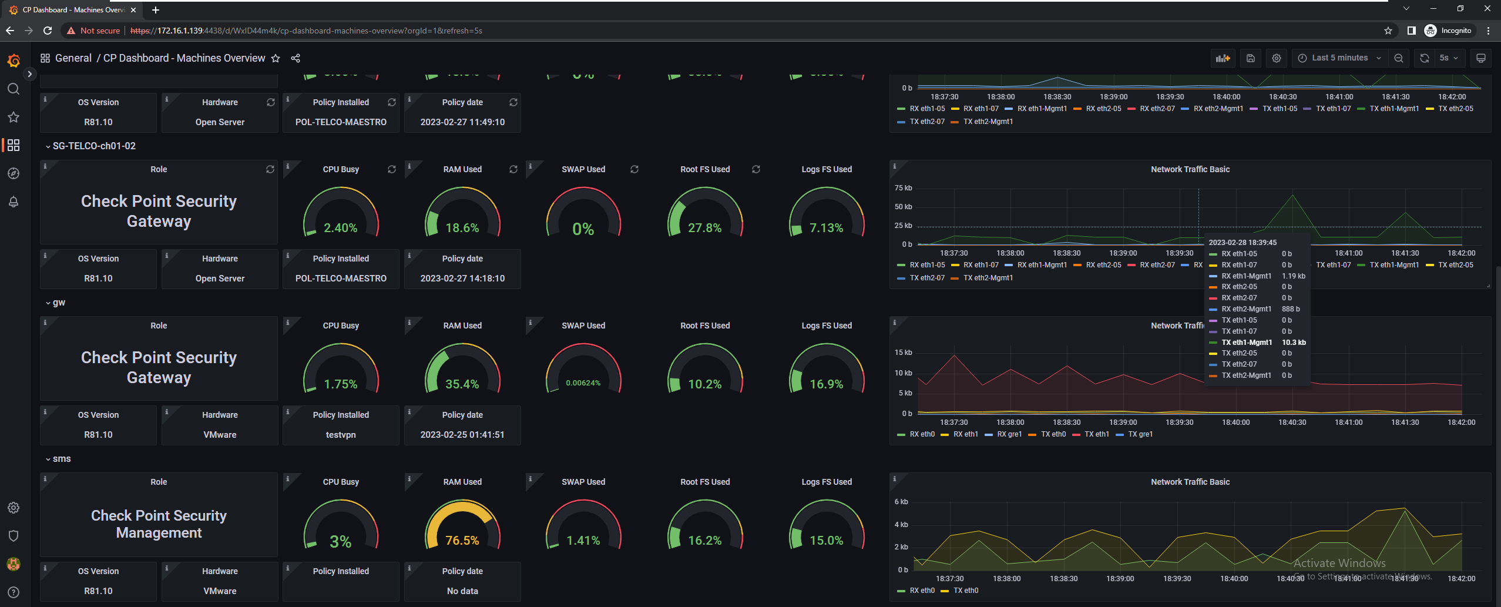Refresh the dashboard now
The width and height of the screenshot is (1501, 607).
click(1425, 58)
